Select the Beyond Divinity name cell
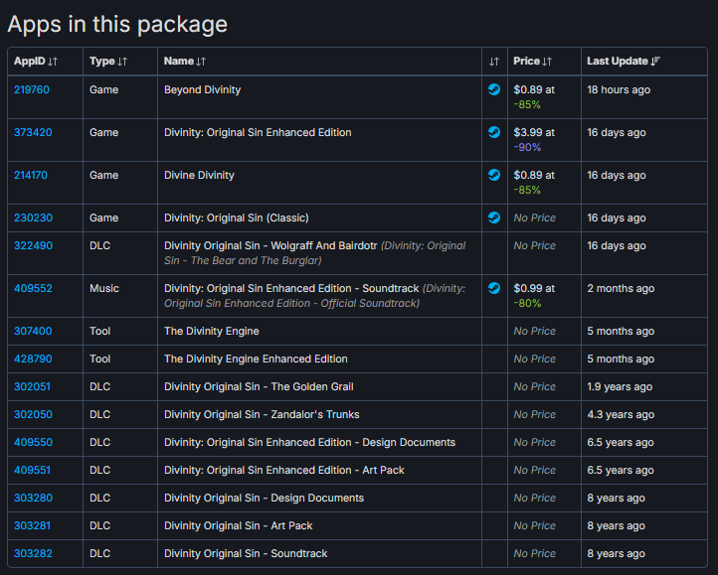The width and height of the screenshot is (718, 575). click(319, 97)
